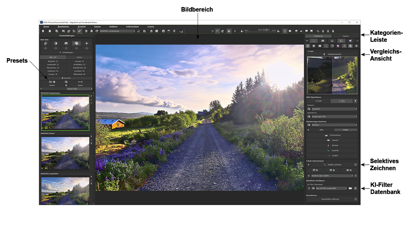Viewport: 408px width, 230px height.
Task: Click the print icon in toolbar
Action: pyautogui.click(x=92, y=31)
